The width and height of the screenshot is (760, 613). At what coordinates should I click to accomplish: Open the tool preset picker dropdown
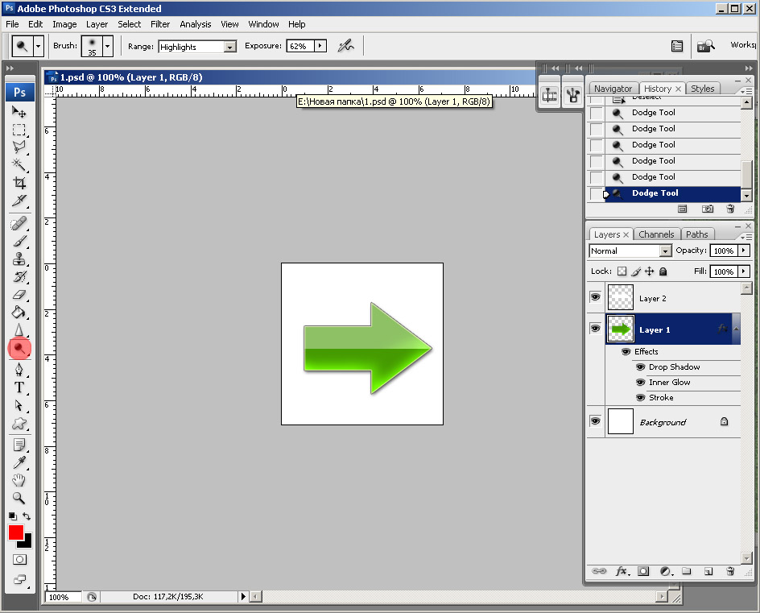pos(39,47)
